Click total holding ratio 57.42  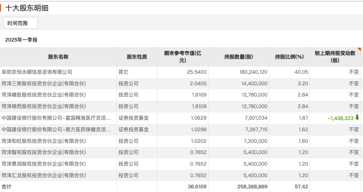301,187
